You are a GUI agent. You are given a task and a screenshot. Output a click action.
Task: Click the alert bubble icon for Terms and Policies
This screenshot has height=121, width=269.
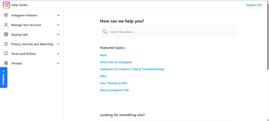coord(6,54)
